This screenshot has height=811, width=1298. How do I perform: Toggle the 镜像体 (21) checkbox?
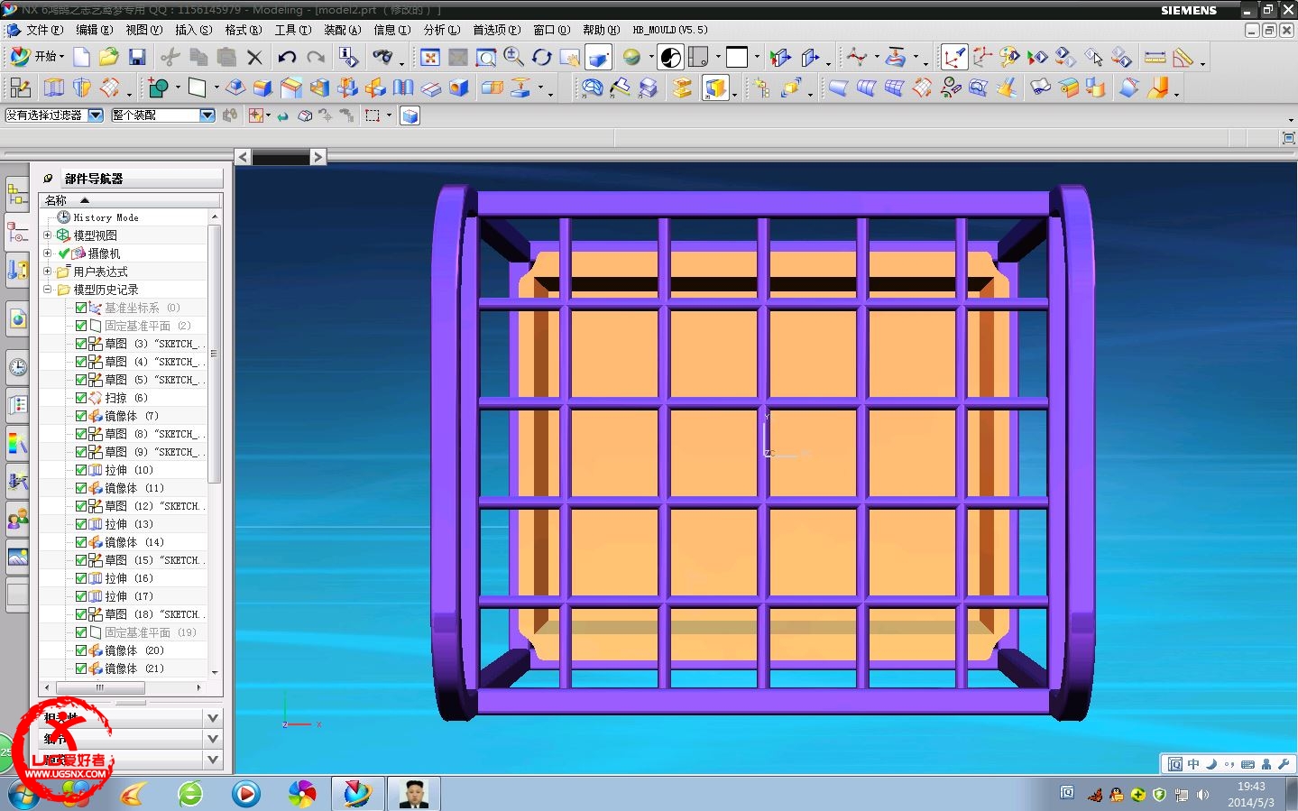coord(81,668)
